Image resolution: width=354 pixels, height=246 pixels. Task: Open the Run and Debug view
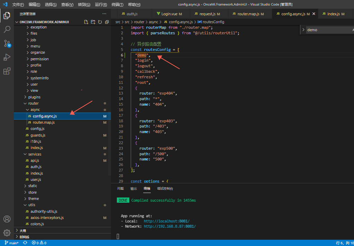point(7,57)
